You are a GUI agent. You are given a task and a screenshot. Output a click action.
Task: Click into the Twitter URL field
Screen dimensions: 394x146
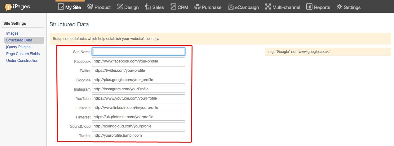(x=139, y=71)
